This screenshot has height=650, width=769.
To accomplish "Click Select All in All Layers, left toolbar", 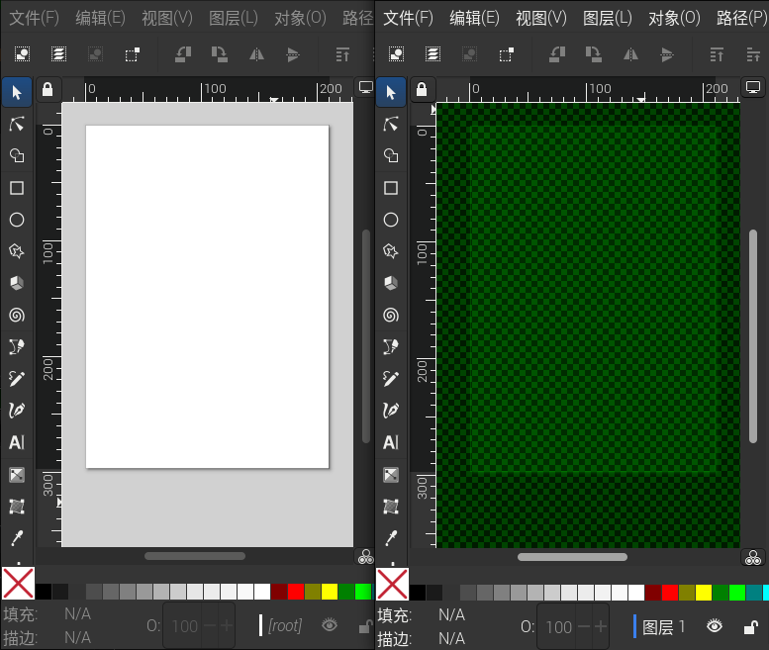I will pos(58,54).
